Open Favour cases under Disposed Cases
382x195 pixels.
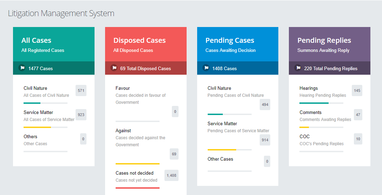click(x=123, y=88)
